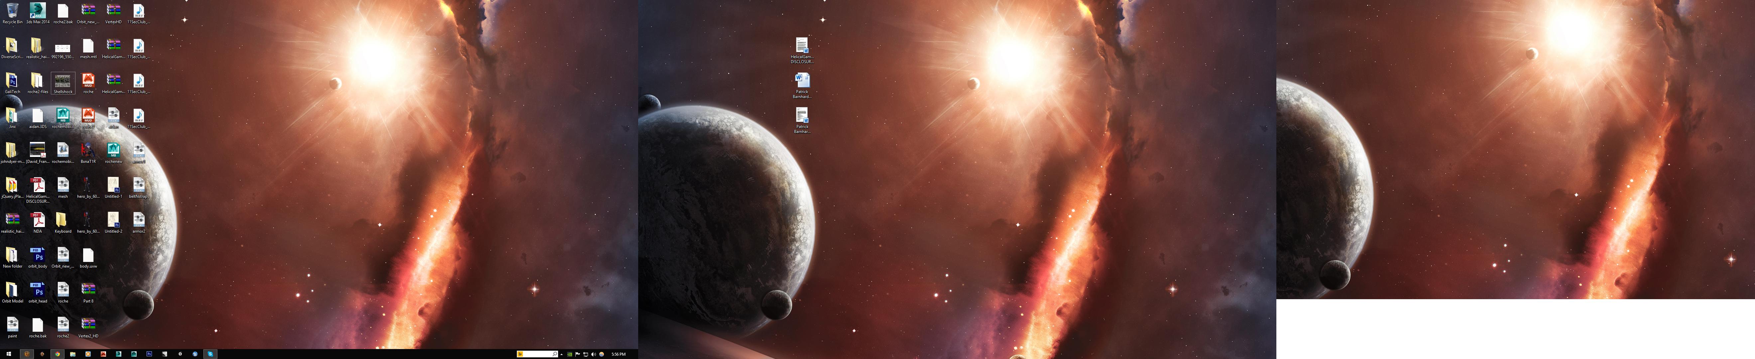
Task: Select the armor1 FLX file
Action: click(x=138, y=153)
